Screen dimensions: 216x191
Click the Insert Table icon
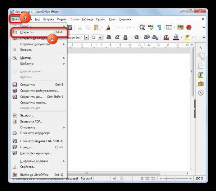pyautogui.click(x=169, y=27)
